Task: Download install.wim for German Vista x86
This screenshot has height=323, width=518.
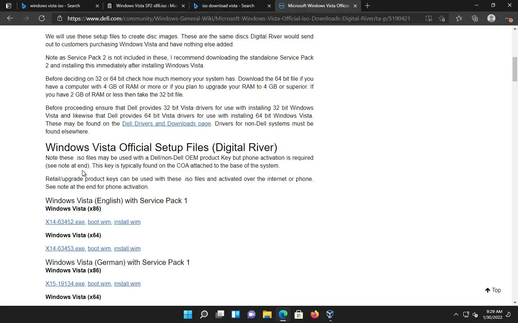Action: 127,284
